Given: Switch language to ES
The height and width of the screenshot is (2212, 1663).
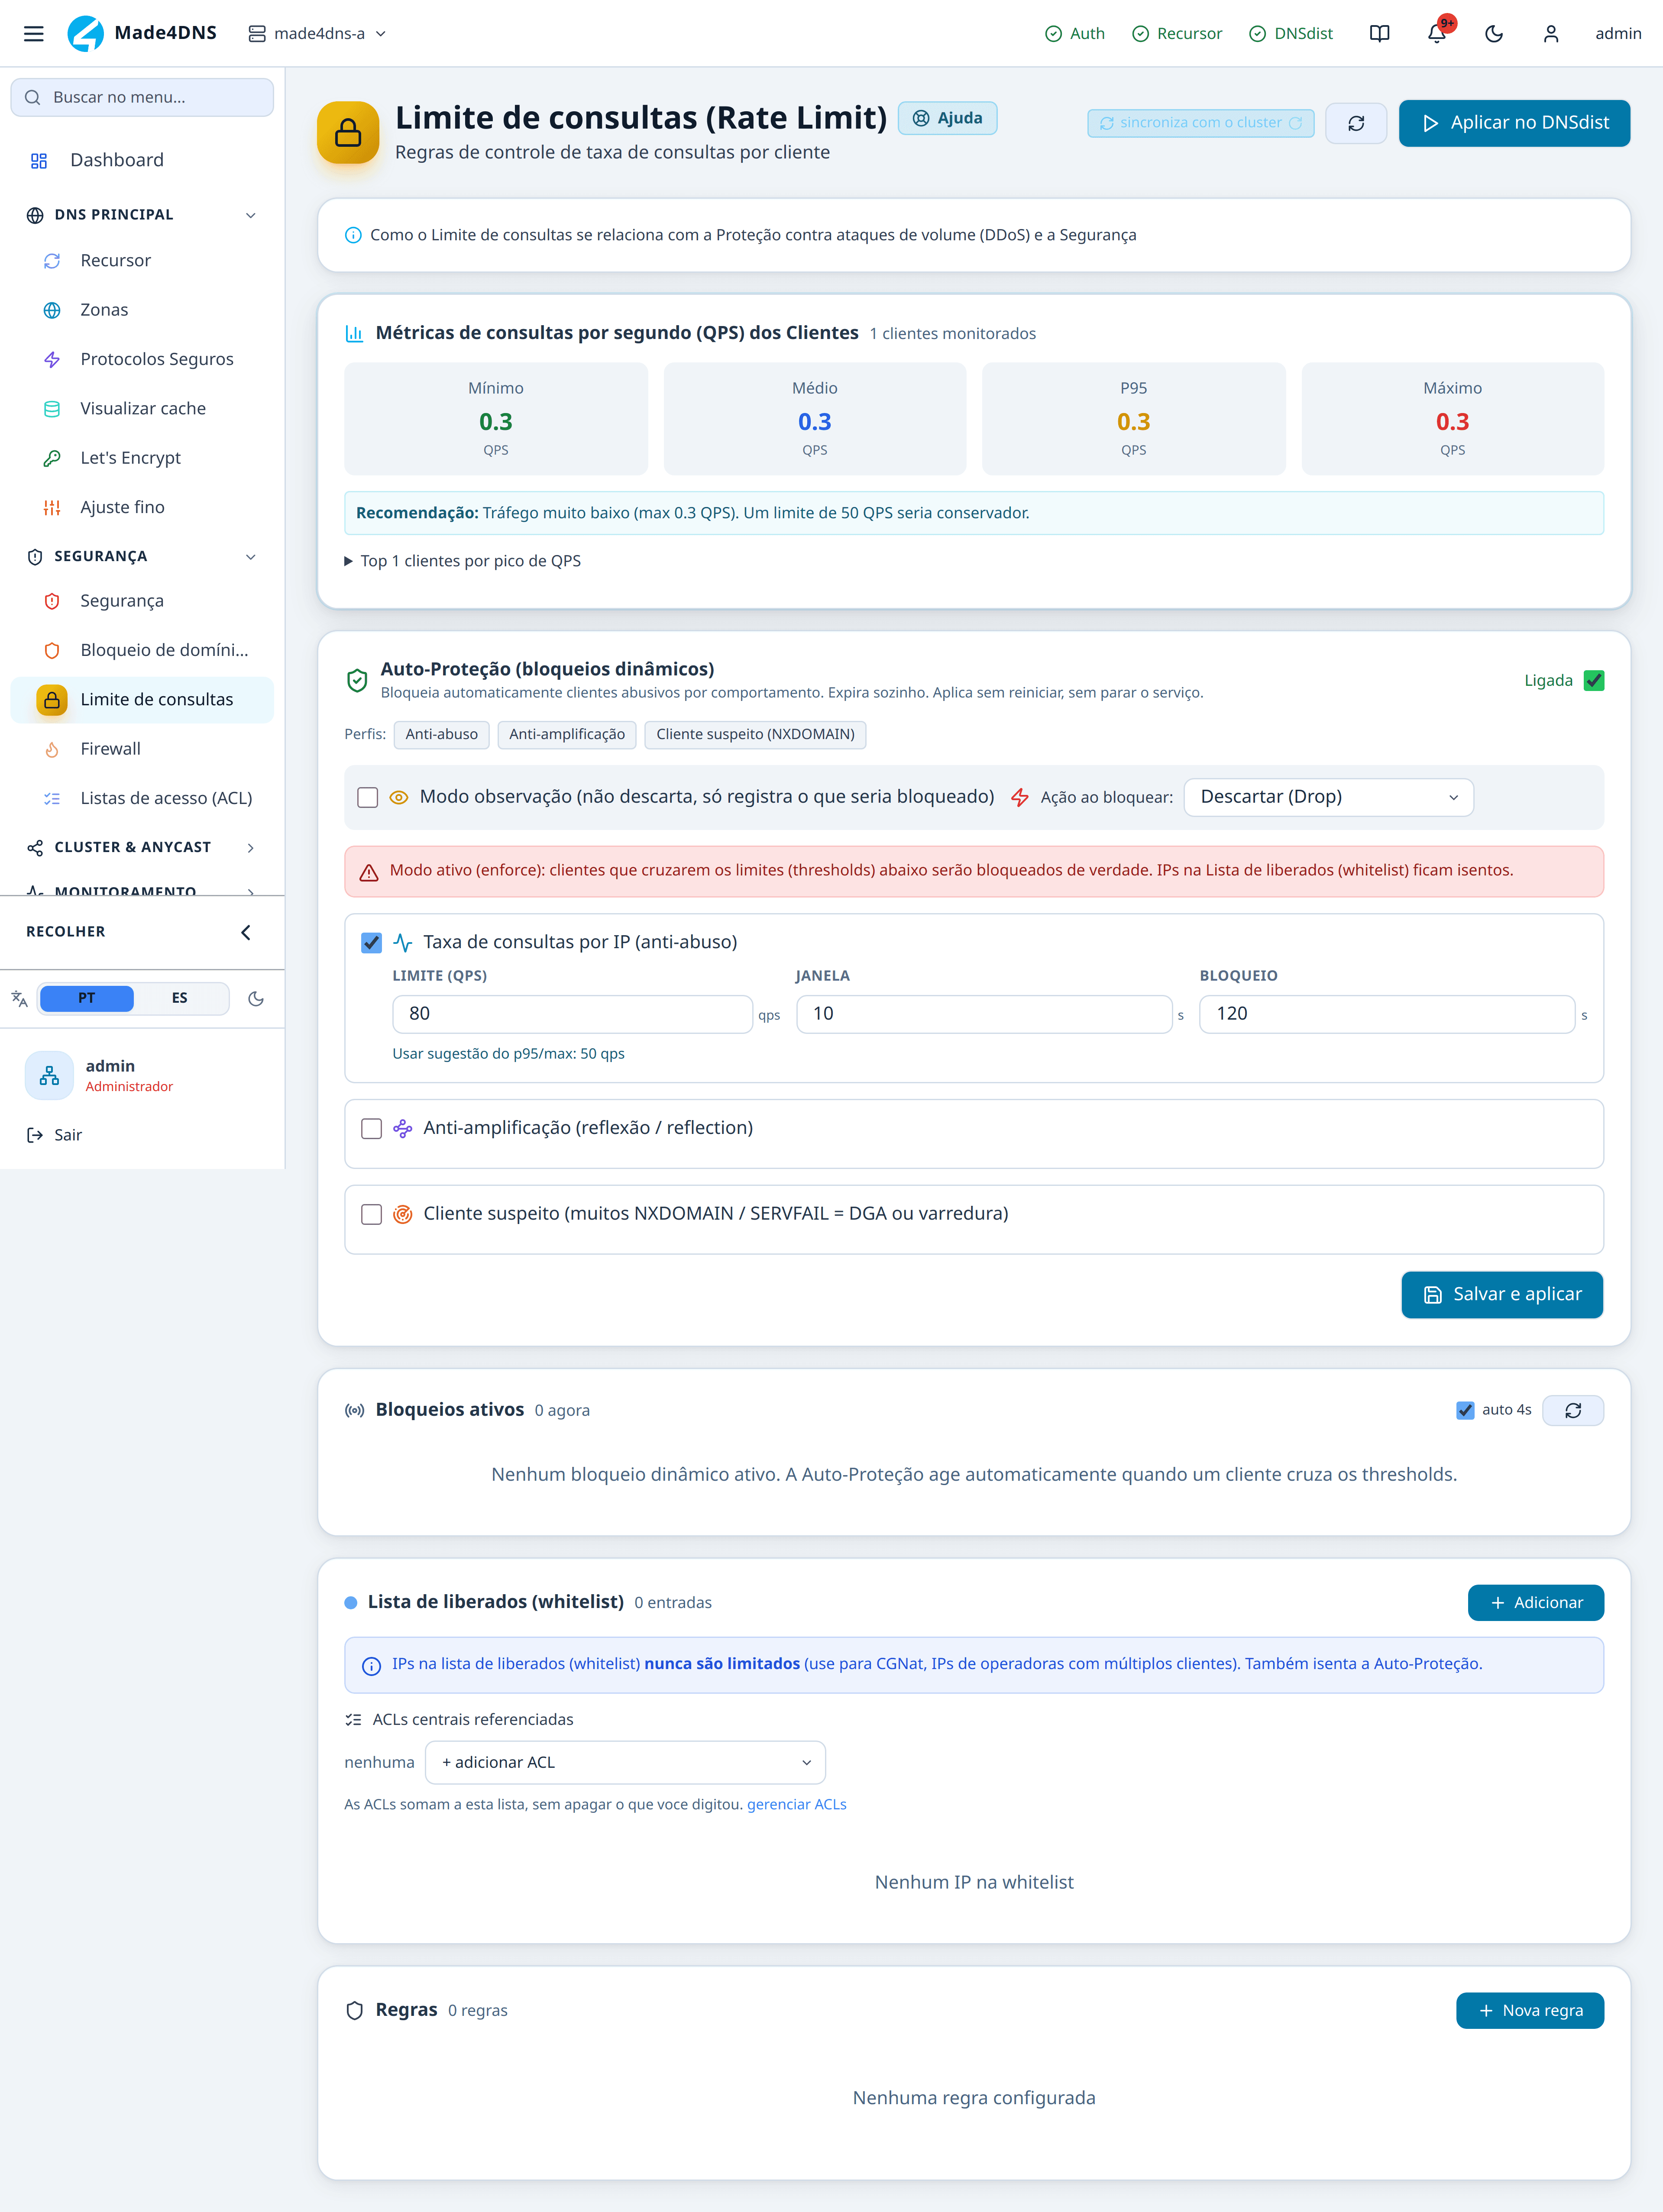Looking at the screenshot, I should (180, 998).
